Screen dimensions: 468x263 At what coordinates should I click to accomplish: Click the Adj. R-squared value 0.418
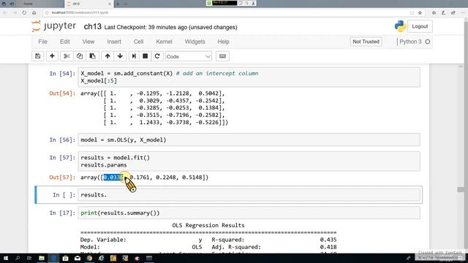328,247
